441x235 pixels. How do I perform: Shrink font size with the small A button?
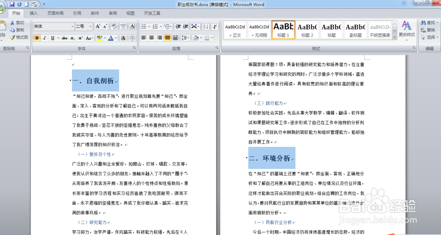(105, 26)
